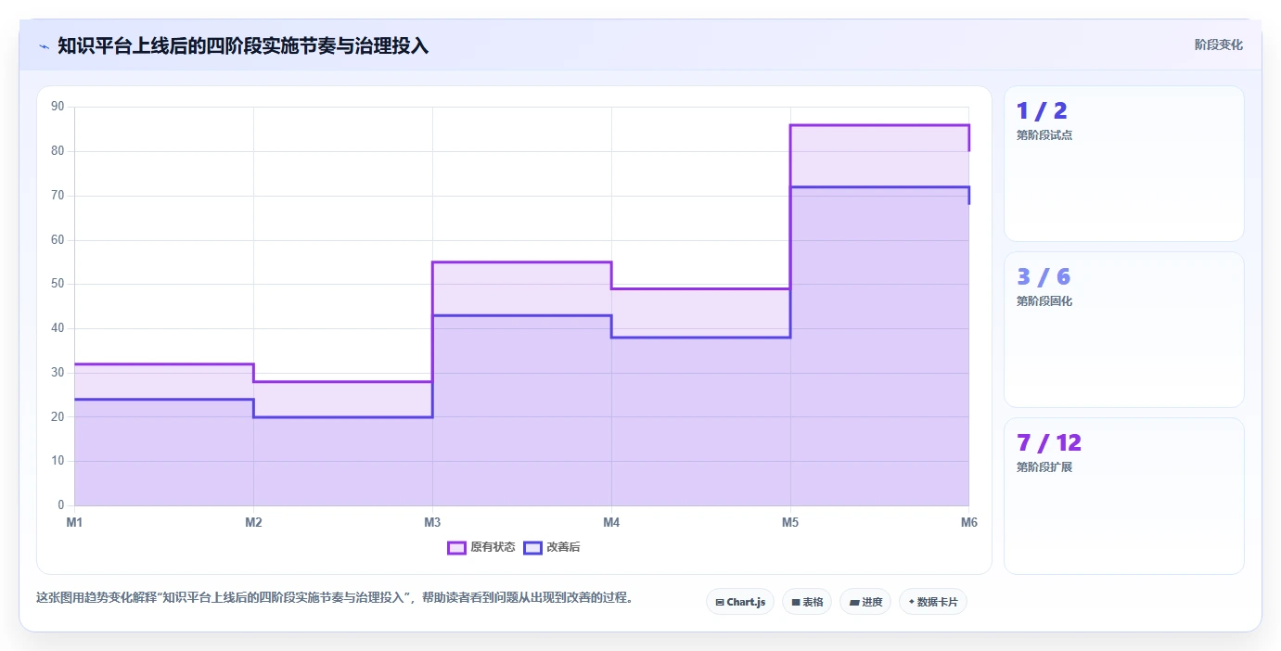The height and width of the screenshot is (651, 1281).
Task: Click the M6 x-axis label
Action: tap(969, 522)
